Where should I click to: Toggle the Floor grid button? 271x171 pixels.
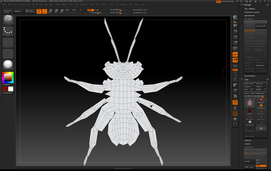(x=235, y=54)
